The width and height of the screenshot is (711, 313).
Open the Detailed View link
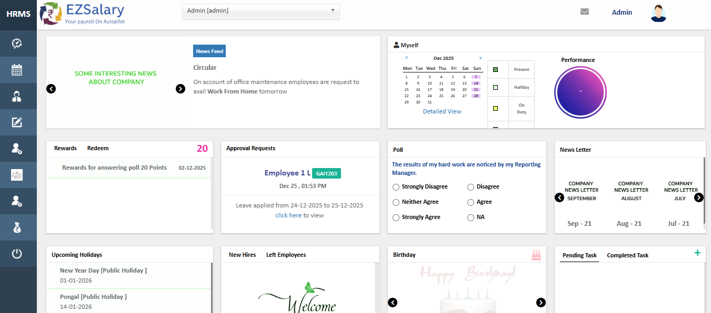(x=442, y=111)
